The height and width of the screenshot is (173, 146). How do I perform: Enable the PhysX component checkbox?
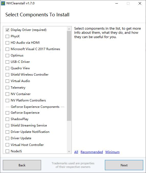pyautogui.click(x=7, y=36)
